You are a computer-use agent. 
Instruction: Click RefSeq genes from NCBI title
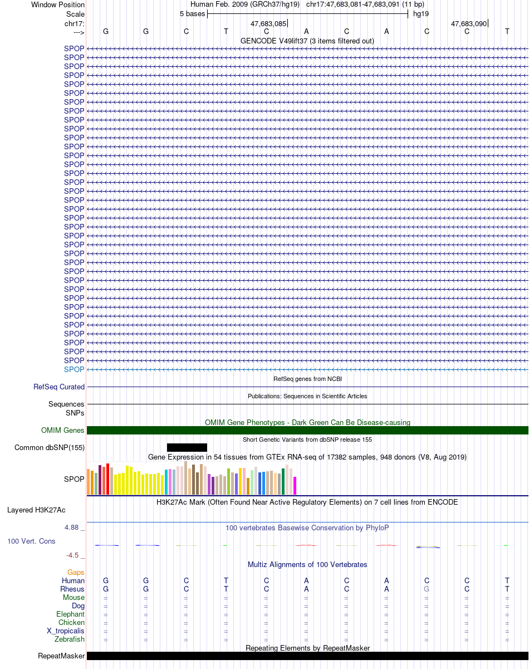click(x=307, y=379)
